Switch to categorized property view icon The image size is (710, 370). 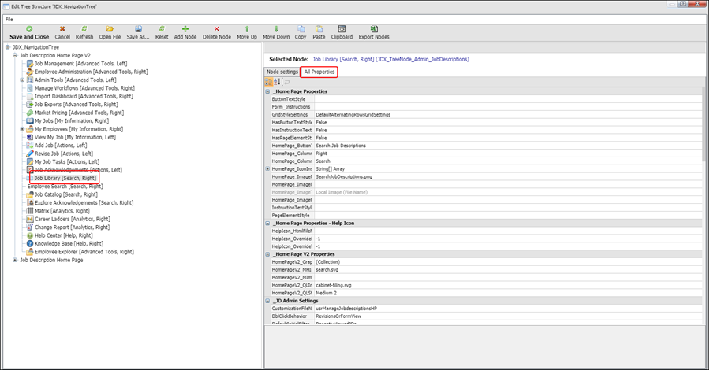(x=269, y=82)
